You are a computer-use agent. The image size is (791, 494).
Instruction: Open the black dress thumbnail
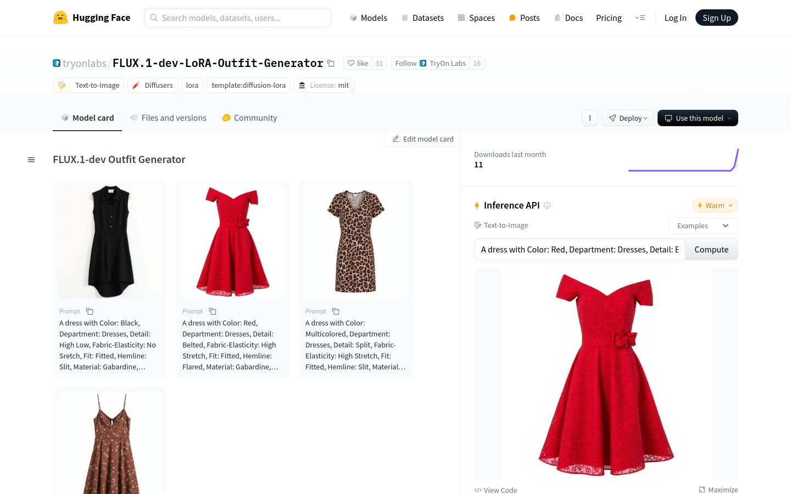tap(110, 242)
